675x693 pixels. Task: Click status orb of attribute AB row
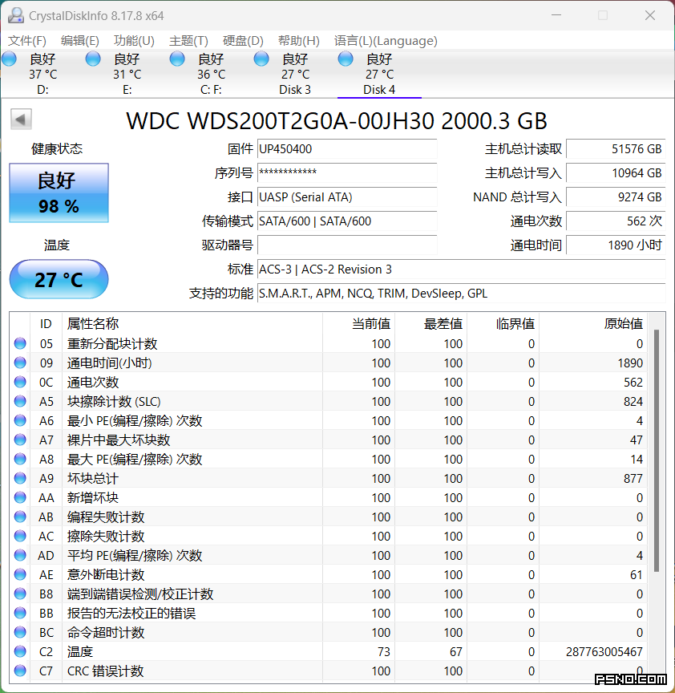coord(20,517)
